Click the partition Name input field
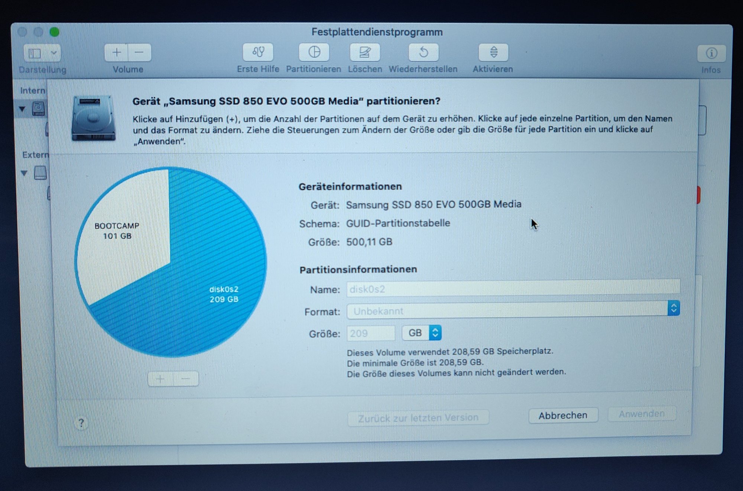Viewport: 743px width, 491px height. click(x=513, y=289)
